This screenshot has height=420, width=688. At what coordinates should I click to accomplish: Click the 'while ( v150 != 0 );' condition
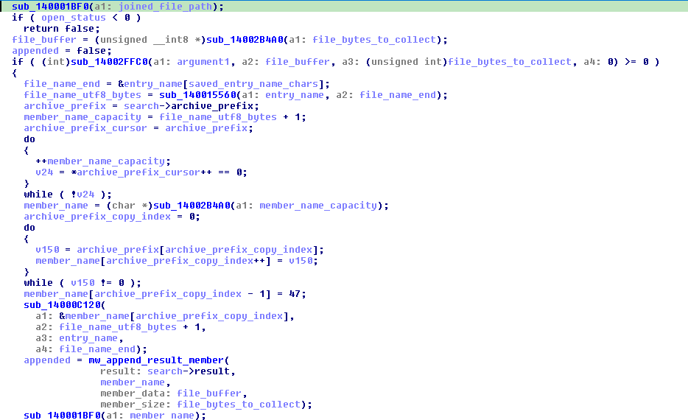tap(83, 283)
